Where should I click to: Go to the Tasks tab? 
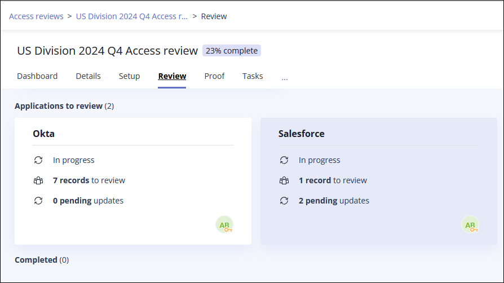coord(253,76)
